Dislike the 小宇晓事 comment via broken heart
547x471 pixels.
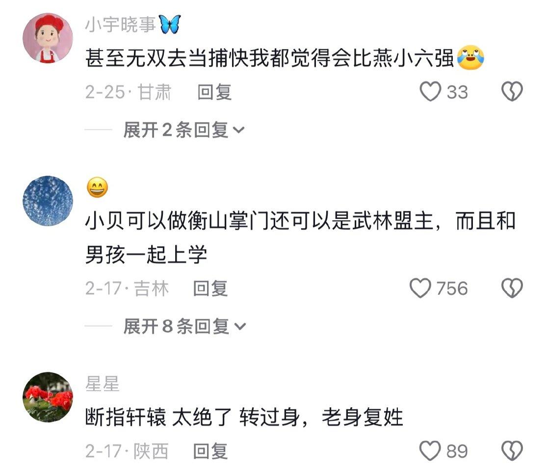(x=512, y=92)
